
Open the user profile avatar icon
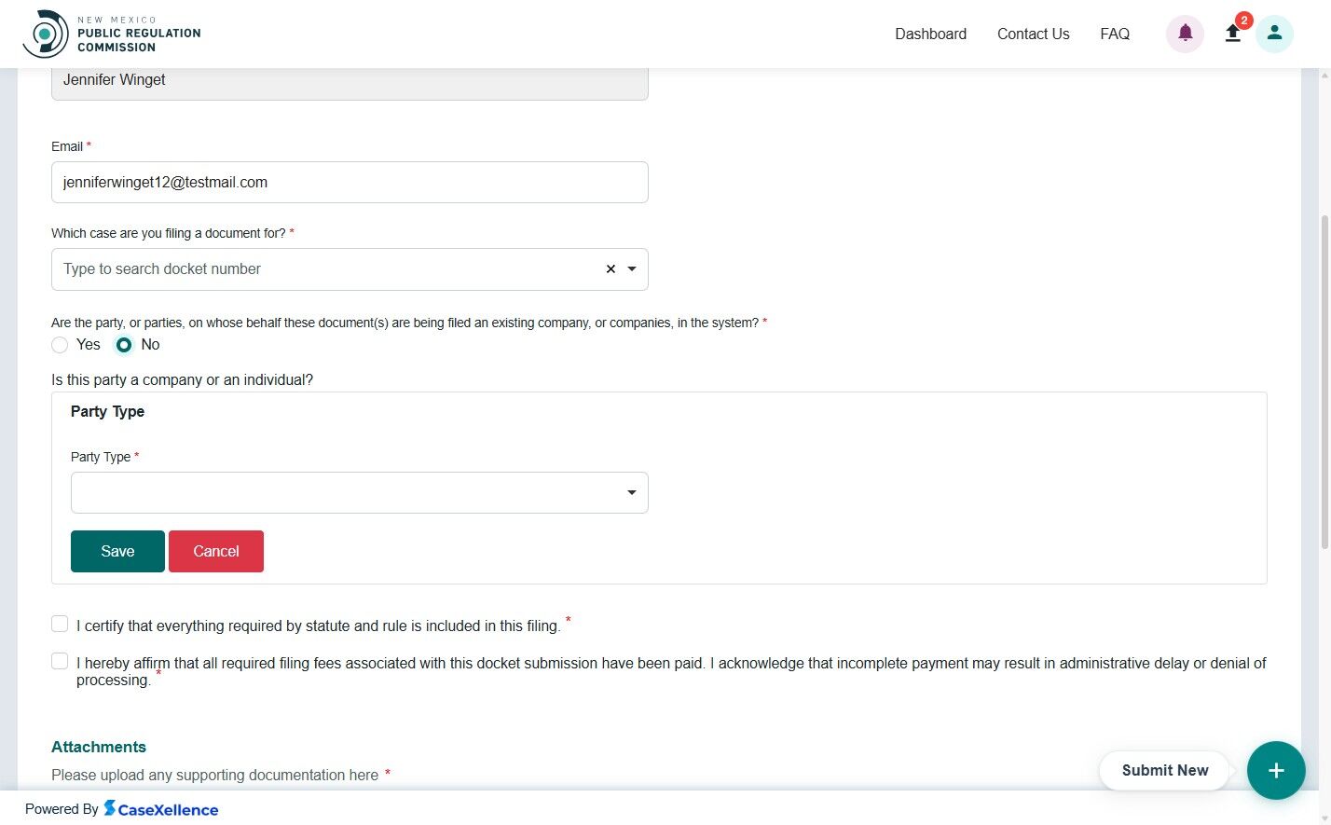pyautogui.click(x=1274, y=34)
